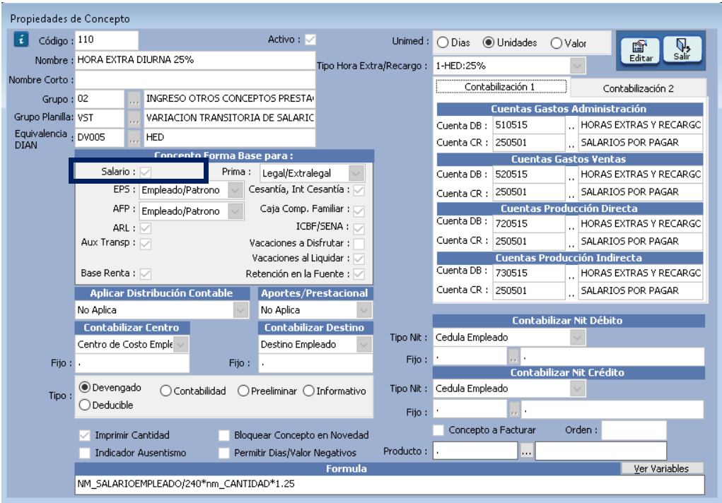Screen dimensions: 722x503
Task: Click Administración Cuenta CR field 250501
Action: 529,143
